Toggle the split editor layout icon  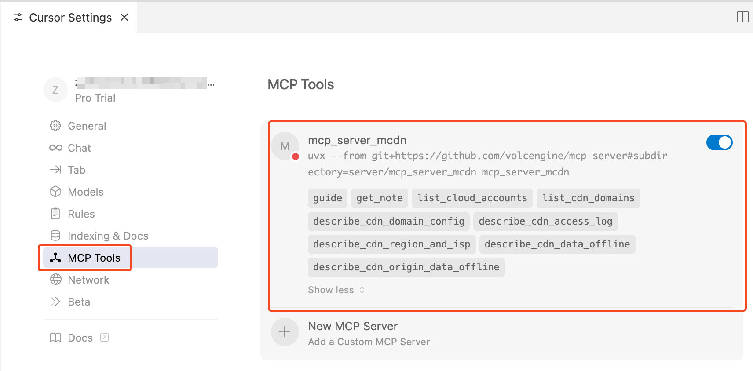pyautogui.click(x=742, y=17)
